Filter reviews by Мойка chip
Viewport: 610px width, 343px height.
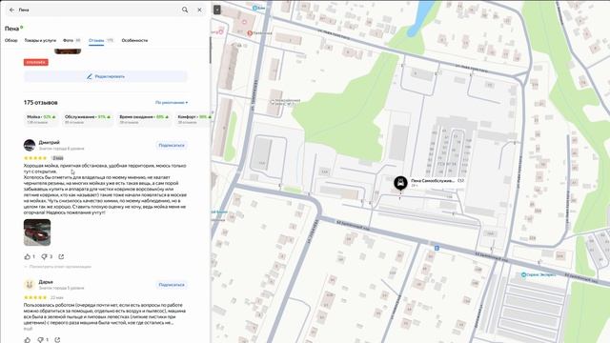click(x=41, y=119)
